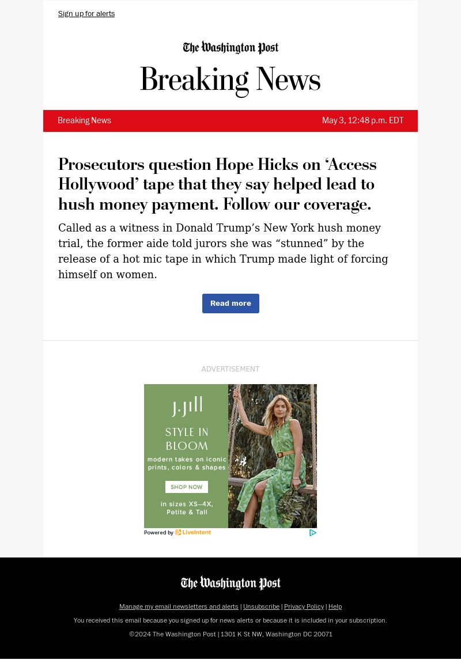The height and width of the screenshot is (660, 461).
Task: Click the Help link in the footer
Action: coord(335,606)
